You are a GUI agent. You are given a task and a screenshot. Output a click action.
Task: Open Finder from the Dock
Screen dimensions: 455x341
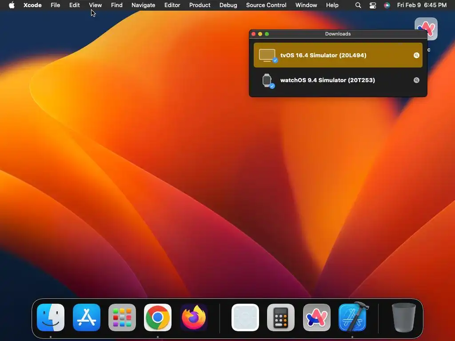pyautogui.click(x=51, y=317)
